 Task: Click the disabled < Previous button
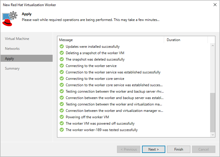[x=129, y=149]
